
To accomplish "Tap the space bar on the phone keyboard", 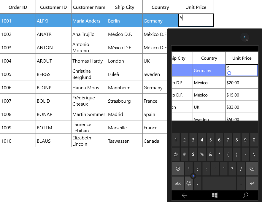I will pyautogui.click(x=219, y=183).
